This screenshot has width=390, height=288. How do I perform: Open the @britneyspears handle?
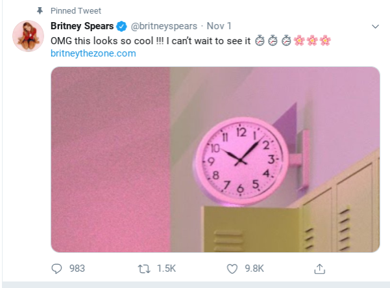(164, 26)
